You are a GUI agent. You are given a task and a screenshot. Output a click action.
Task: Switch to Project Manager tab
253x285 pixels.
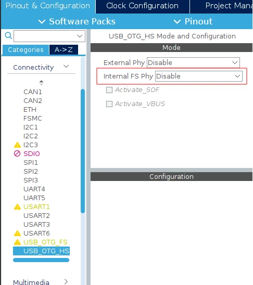tap(221, 6)
